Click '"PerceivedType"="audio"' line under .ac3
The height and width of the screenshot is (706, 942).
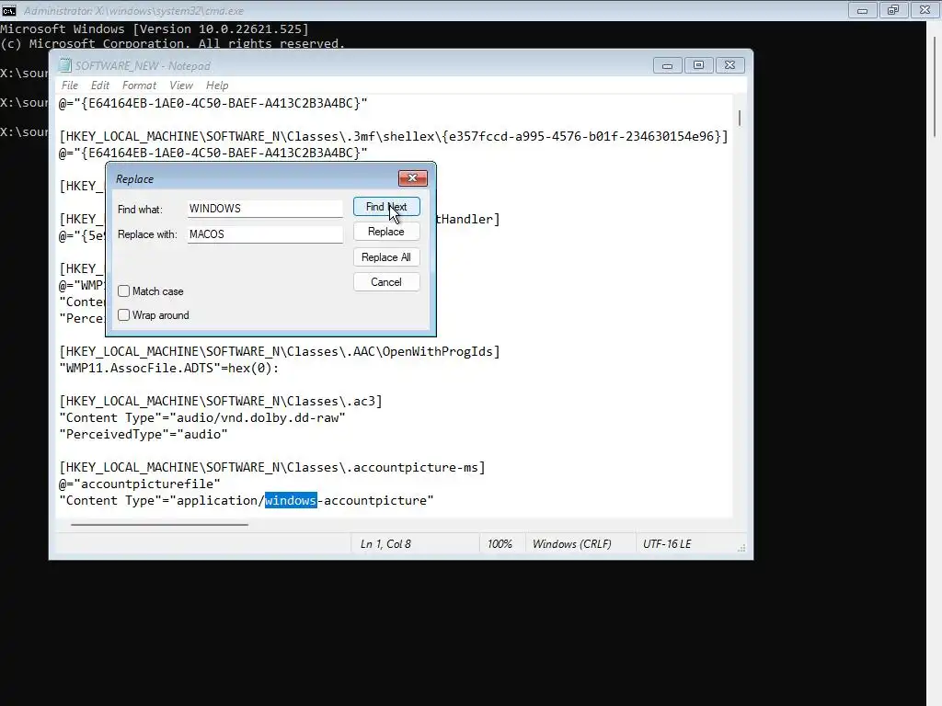(x=143, y=434)
